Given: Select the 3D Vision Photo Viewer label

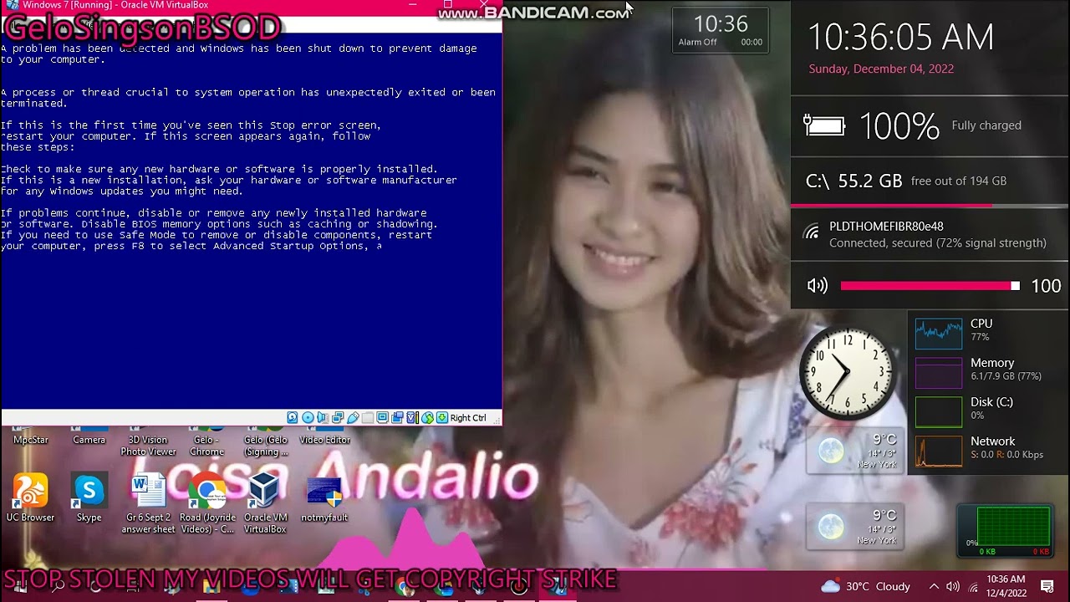Looking at the screenshot, I should tap(148, 446).
